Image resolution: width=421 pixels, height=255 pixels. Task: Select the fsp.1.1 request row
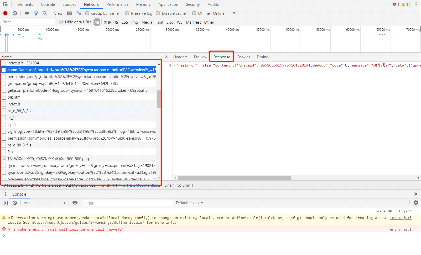[x=79, y=152]
